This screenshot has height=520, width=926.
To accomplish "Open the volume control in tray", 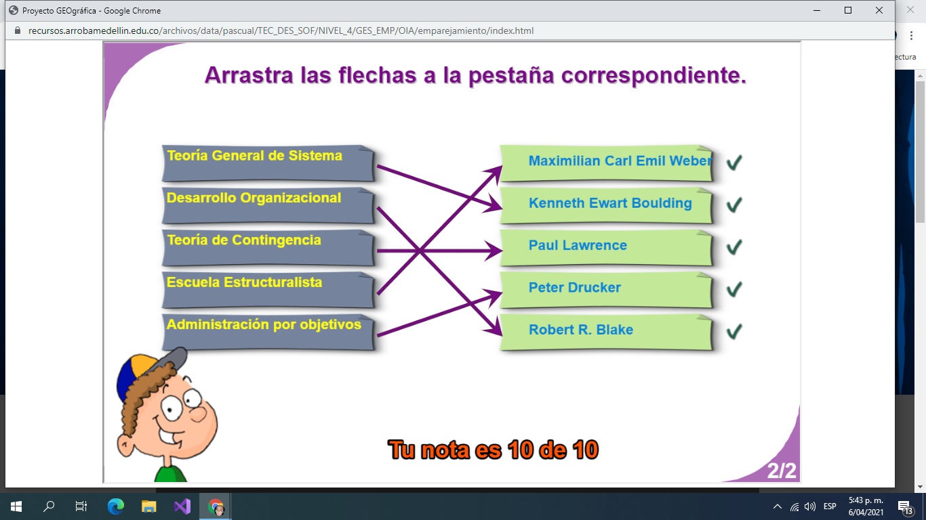I will pos(809,506).
